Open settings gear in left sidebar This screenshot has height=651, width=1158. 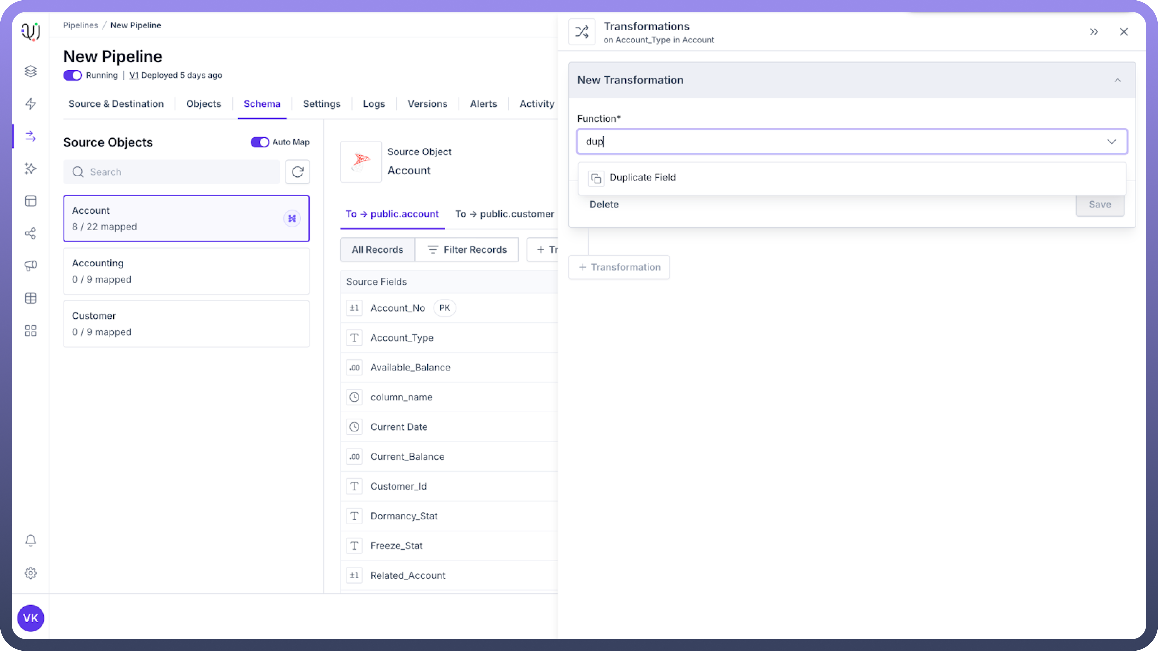click(31, 573)
